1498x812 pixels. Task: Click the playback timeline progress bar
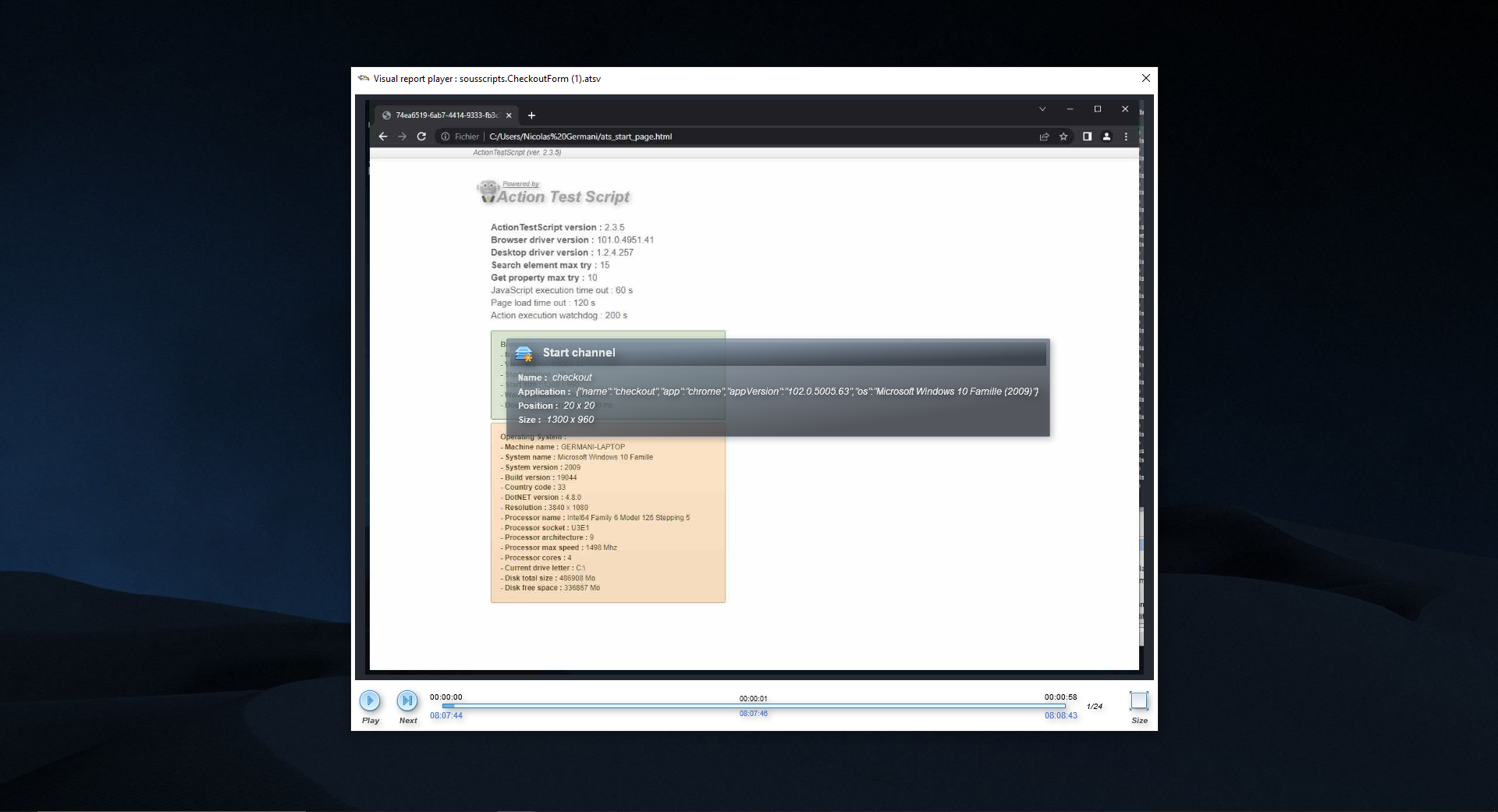pyautogui.click(x=754, y=706)
